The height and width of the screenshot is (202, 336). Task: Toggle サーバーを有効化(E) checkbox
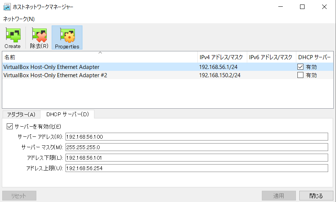[10, 126]
